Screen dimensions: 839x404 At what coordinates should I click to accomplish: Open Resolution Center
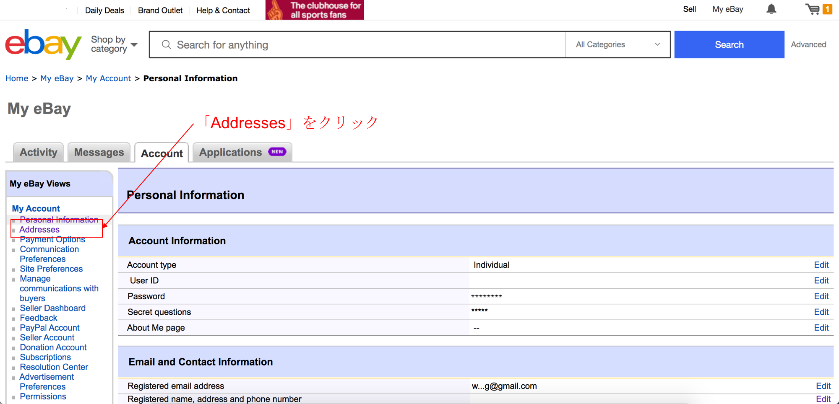tap(54, 367)
